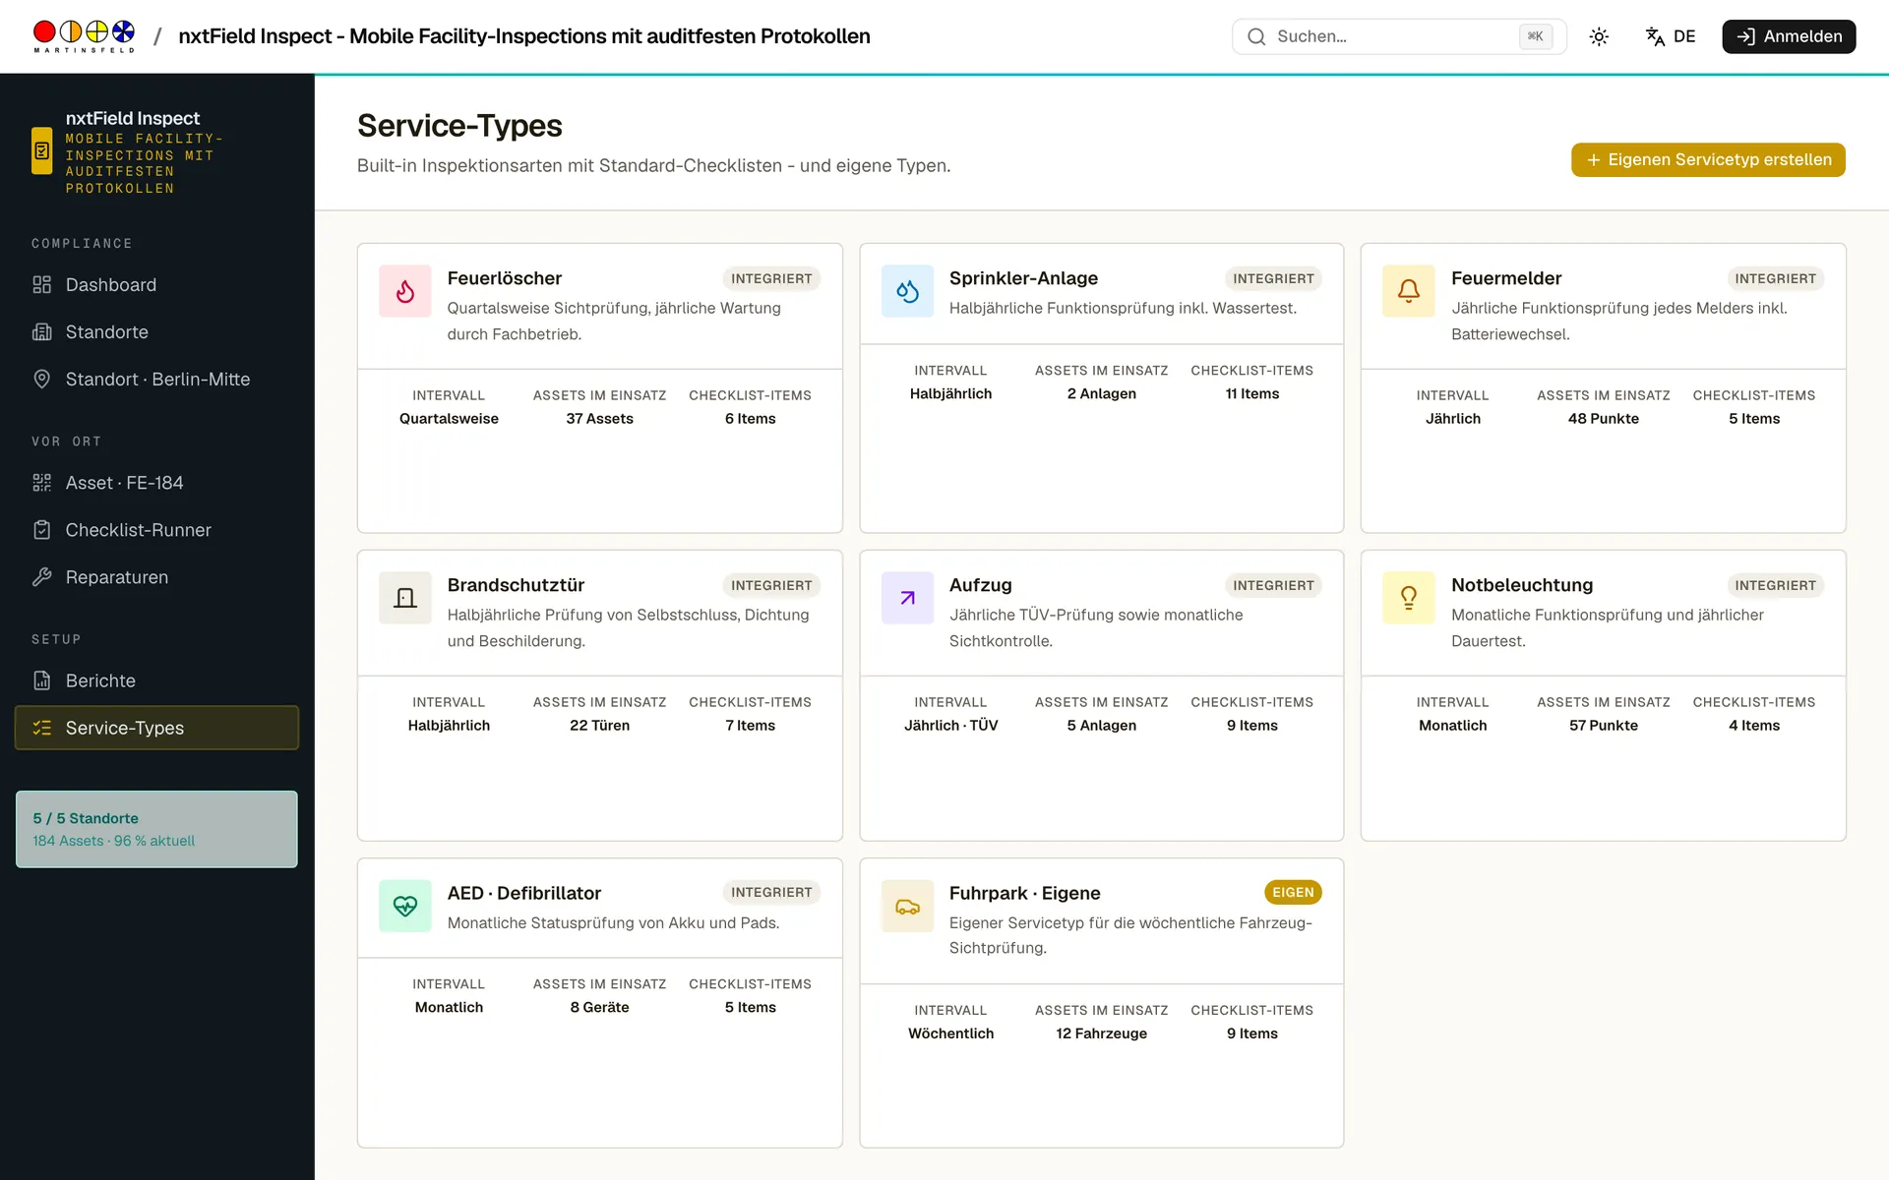Open Asset · FE-184 in the sidebar
Viewport: 1889px width, 1180px height.
point(156,483)
